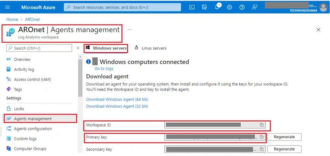Go to the Home breadcrumb
This screenshot has height=156, width=330.
point(12,19)
